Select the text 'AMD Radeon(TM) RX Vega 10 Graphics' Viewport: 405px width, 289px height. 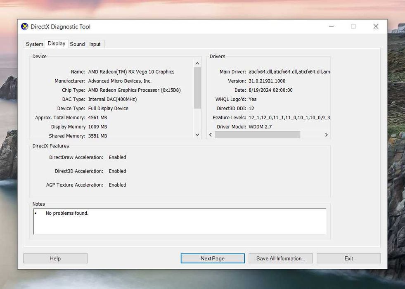(x=131, y=72)
